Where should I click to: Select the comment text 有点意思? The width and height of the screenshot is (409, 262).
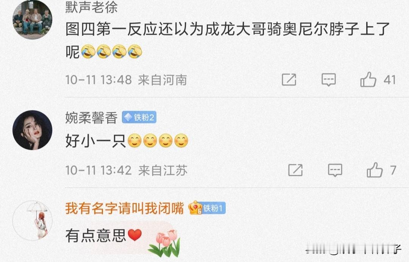pos(96,235)
